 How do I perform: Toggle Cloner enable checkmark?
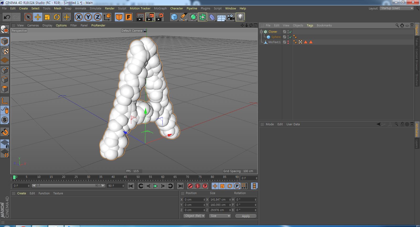[x=290, y=32]
